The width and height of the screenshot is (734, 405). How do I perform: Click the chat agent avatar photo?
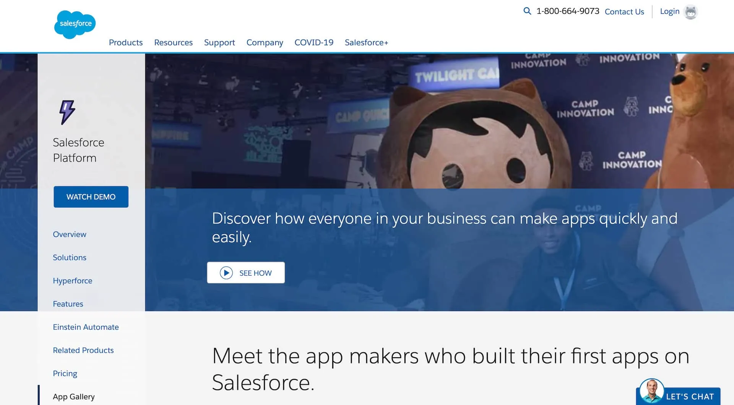click(x=651, y=391)
